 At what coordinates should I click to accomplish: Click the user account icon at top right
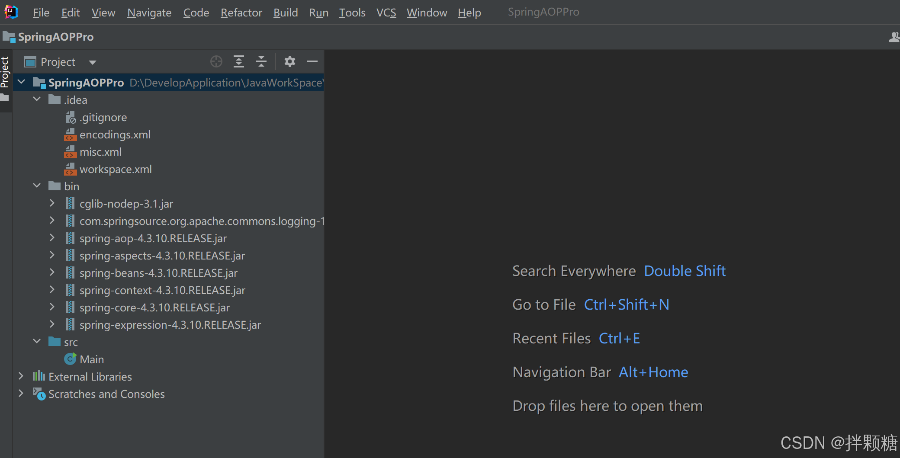click(x=894, y=37)
